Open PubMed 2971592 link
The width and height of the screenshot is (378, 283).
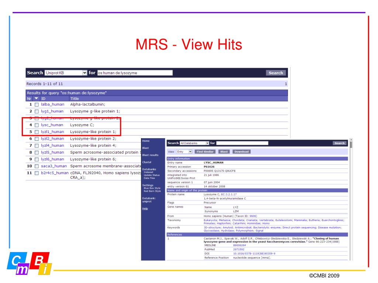click(x=239, y=249)
